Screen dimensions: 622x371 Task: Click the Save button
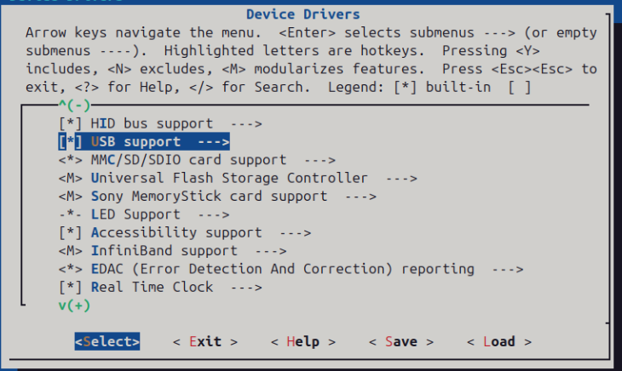[x=401, y=341]
